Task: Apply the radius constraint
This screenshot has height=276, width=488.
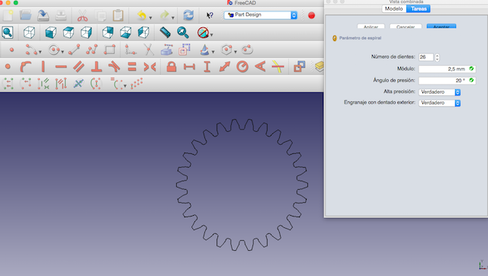Action: pos(242,66)
